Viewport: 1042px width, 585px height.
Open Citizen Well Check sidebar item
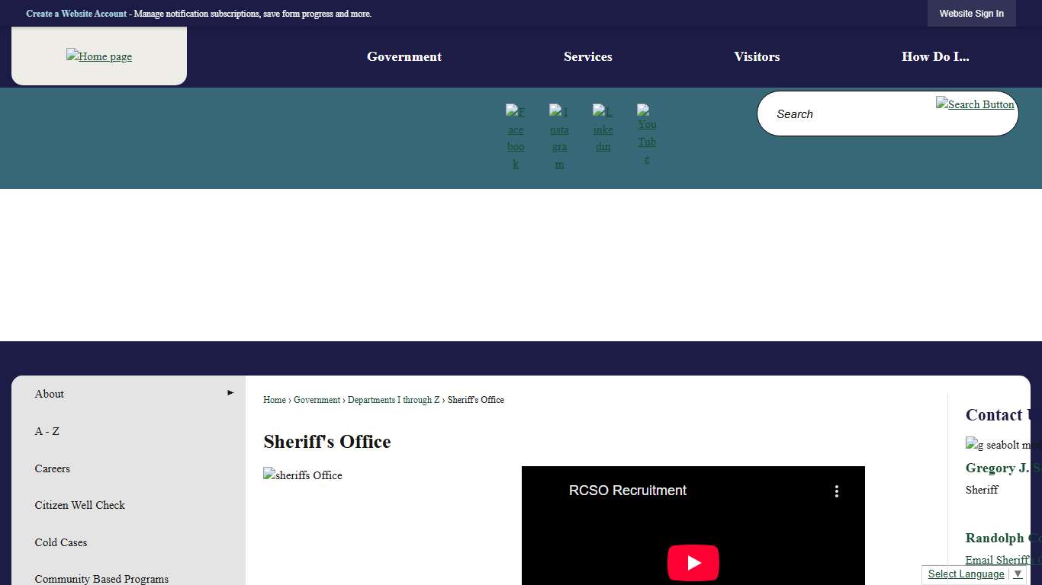79,505
